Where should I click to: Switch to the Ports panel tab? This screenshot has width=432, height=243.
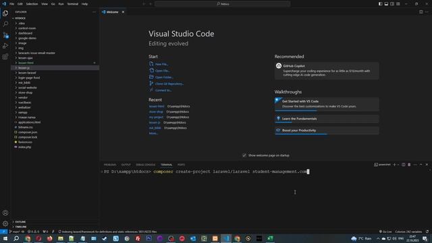181,165
